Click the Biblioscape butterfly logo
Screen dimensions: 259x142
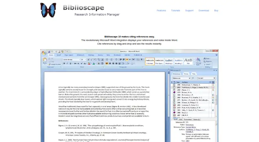click(48, 10)
